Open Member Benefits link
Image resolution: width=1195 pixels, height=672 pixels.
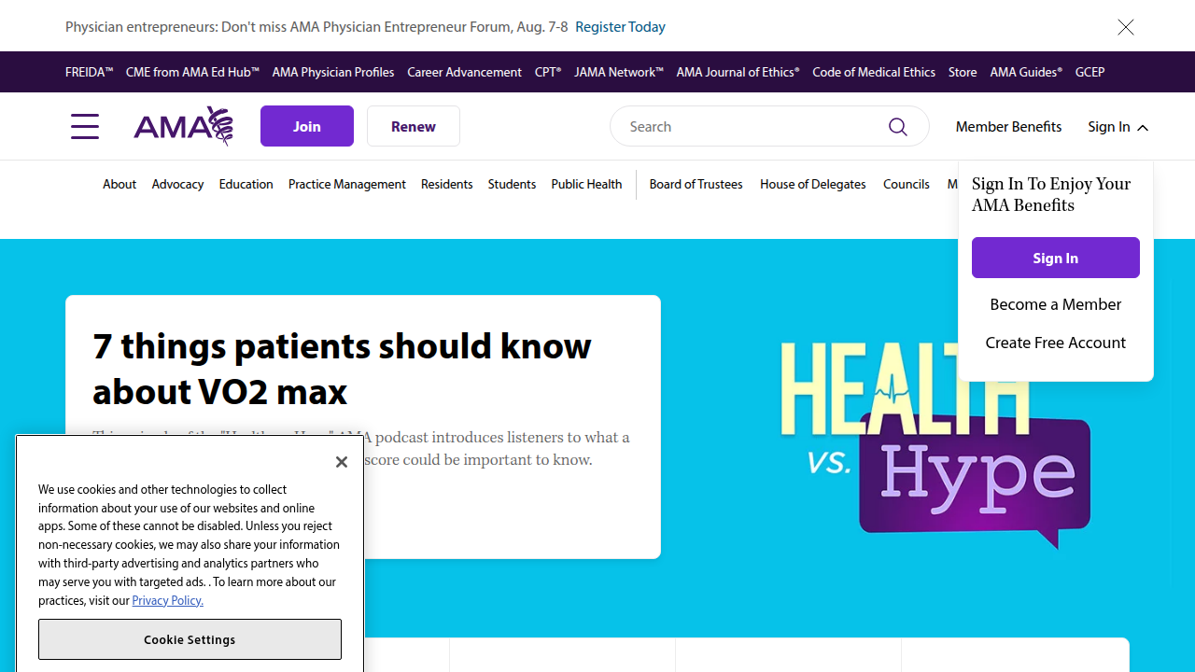[x=1008, y=126]
